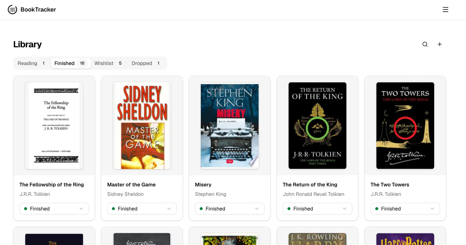This screenshot has height=245, width=466.
Task: Add a new book with plus icon
Action: pos(439,44)
